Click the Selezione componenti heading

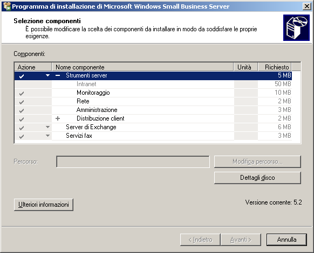pos(47,21)
